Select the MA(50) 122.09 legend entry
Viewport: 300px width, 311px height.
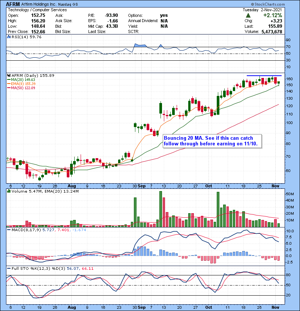[21, 88]
